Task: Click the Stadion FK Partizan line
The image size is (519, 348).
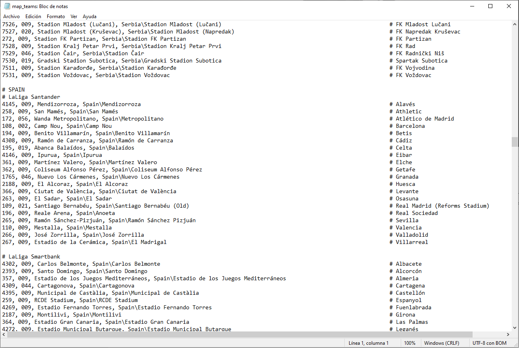Action: pyautogui.click(x=94, y=39)
